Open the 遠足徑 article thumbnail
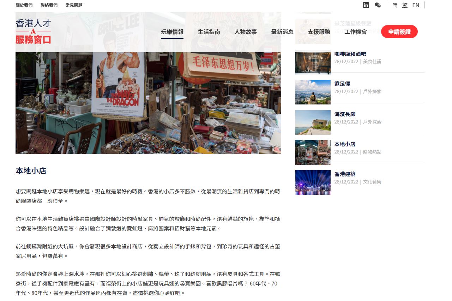The width and height of the screenshot is (452, 301). 313,92
